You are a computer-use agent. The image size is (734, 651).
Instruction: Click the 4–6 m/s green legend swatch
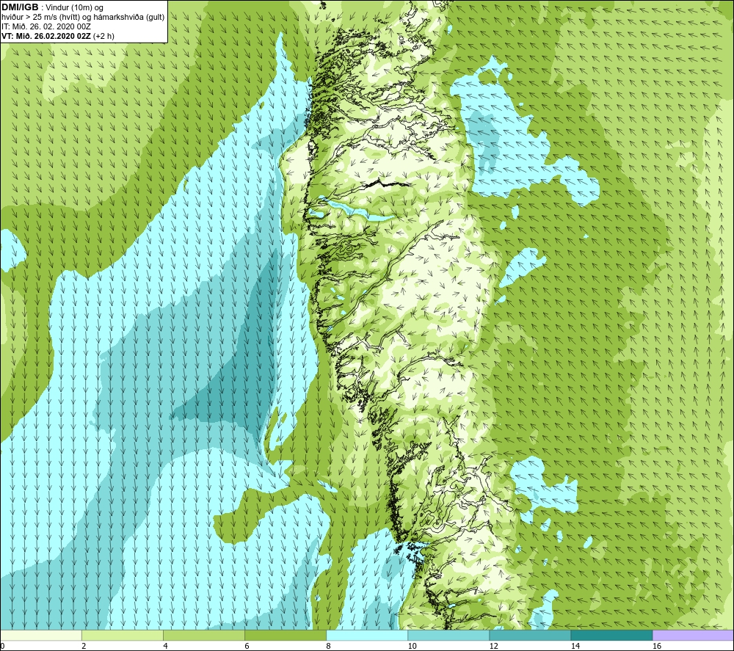click(x=204, y=636)
